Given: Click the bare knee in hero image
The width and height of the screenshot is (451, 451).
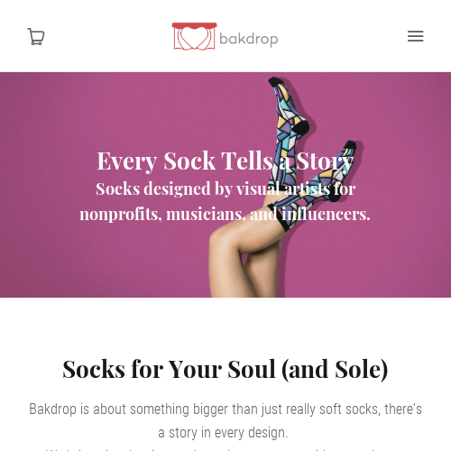Looking at the screenshot, I should coord(221,241).
